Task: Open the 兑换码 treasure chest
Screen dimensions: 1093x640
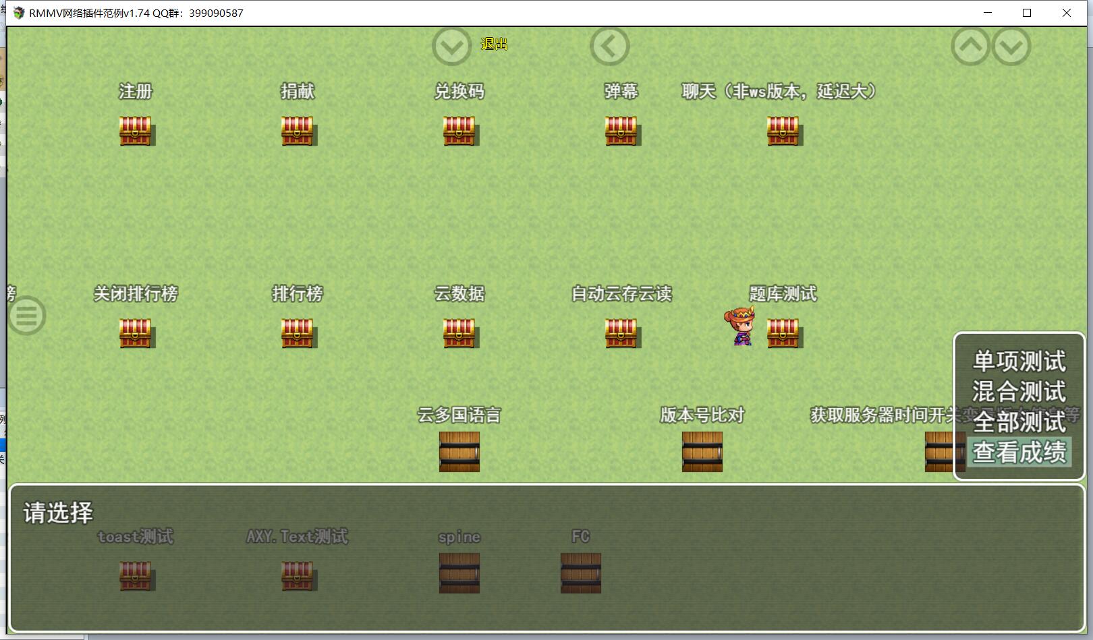Action: click(x=459, y=131)
